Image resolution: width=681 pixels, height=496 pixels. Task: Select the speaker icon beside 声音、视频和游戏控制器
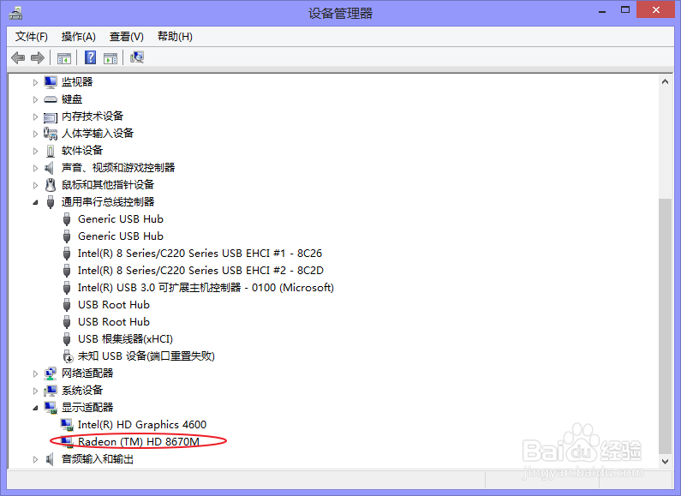49,168
